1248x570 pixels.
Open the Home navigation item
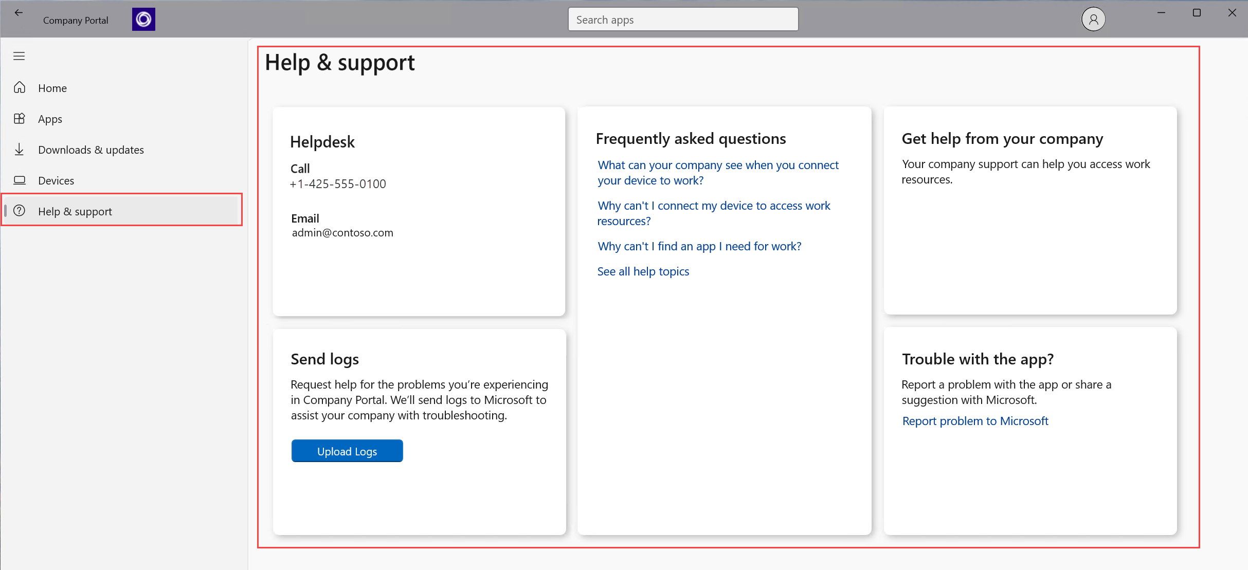(x=122, y=88)
